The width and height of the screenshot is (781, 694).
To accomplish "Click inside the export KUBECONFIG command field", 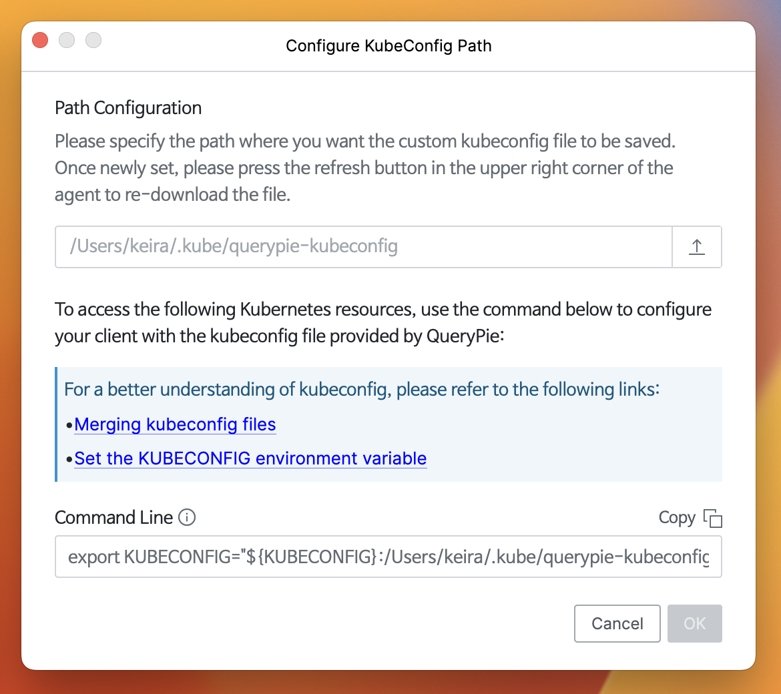I will coord(388,557).
